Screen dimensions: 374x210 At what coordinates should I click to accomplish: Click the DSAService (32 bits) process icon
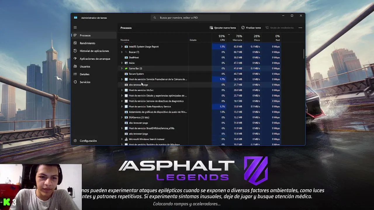126,117
